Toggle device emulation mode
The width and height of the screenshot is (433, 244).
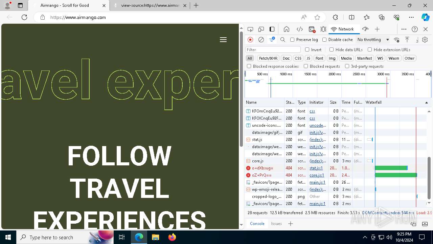coord(261,29)
